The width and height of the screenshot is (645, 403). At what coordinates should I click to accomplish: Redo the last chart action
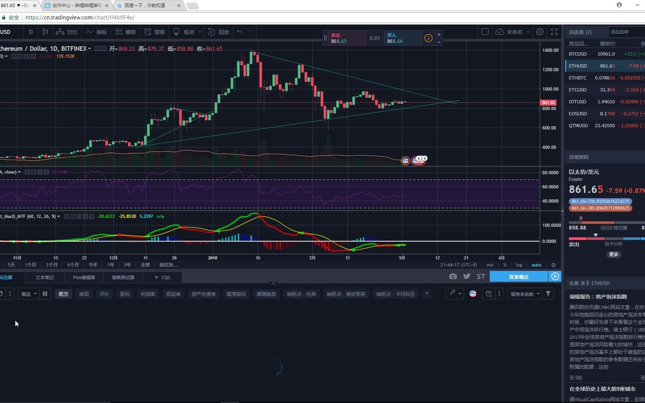coord(250,32)
